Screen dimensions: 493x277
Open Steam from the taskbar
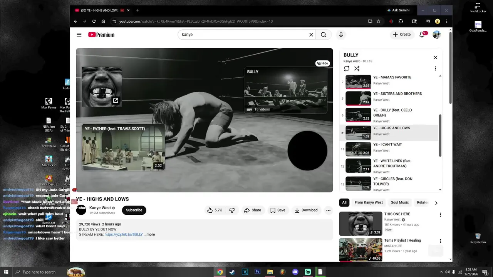(232, 272)
